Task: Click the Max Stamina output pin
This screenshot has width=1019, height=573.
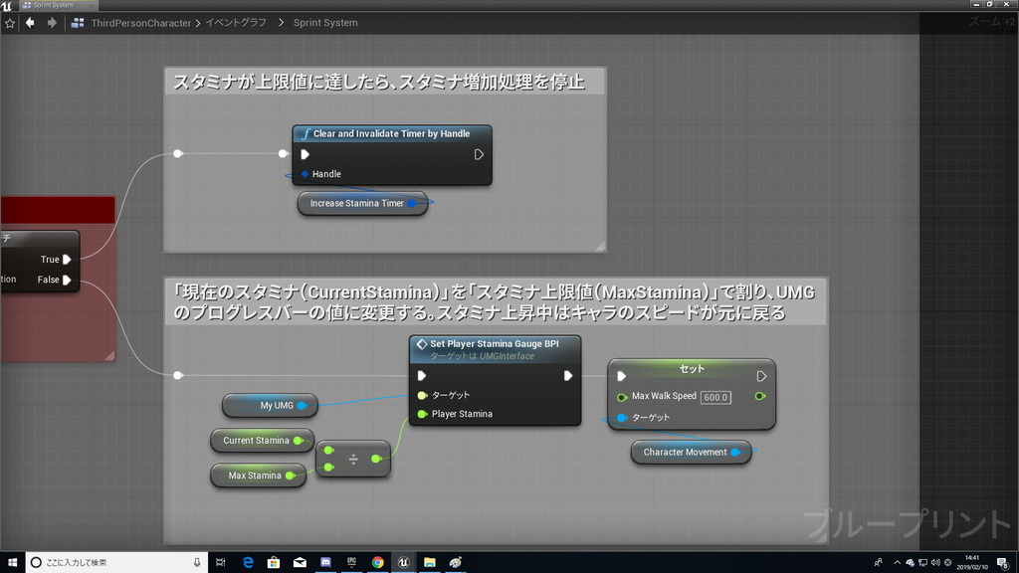Action: (x=290, y=476)
